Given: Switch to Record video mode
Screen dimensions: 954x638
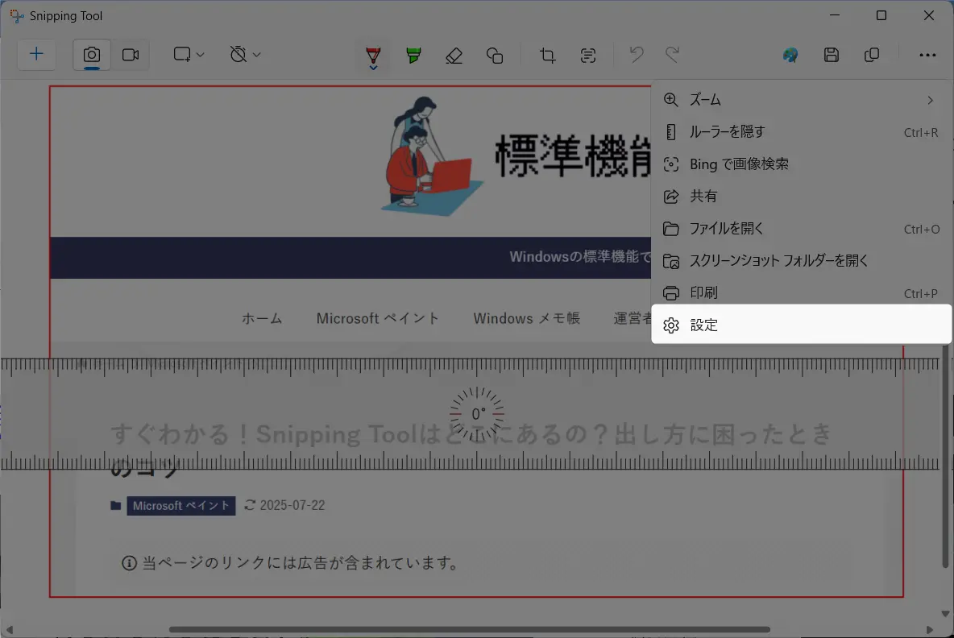Looking at the screenshot, I should point(131,55).
